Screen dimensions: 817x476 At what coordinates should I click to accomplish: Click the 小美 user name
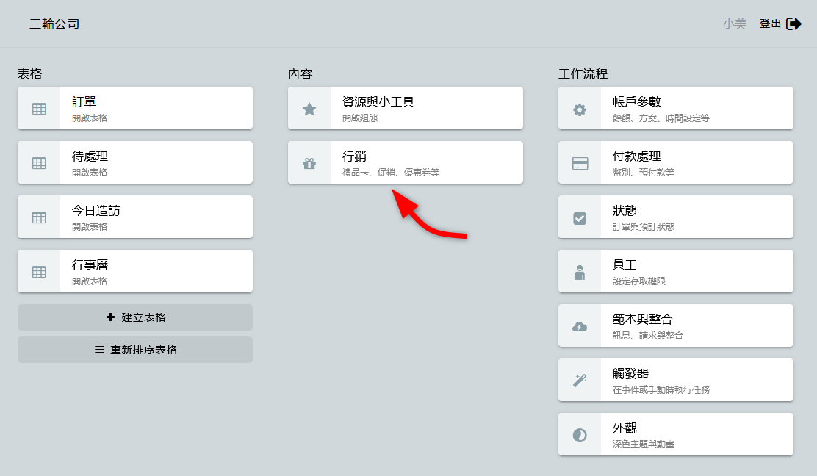click(x=734, y=24)
